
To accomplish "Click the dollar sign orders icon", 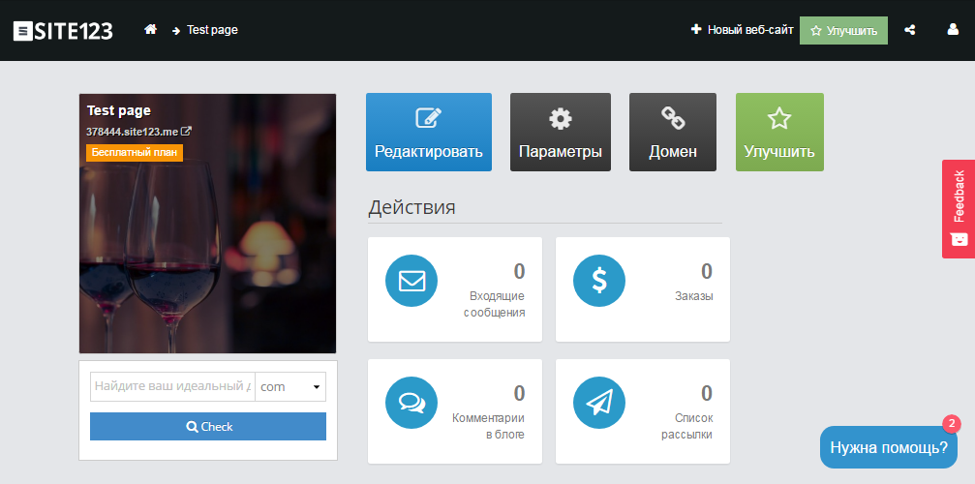I will pyautogui.click(x=599, y=281).
